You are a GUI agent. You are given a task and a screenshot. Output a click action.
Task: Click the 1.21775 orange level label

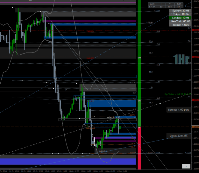131,115
